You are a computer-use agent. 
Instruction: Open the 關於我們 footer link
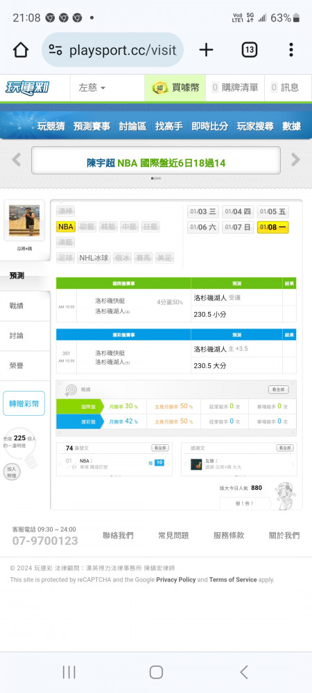coord(284,536)
